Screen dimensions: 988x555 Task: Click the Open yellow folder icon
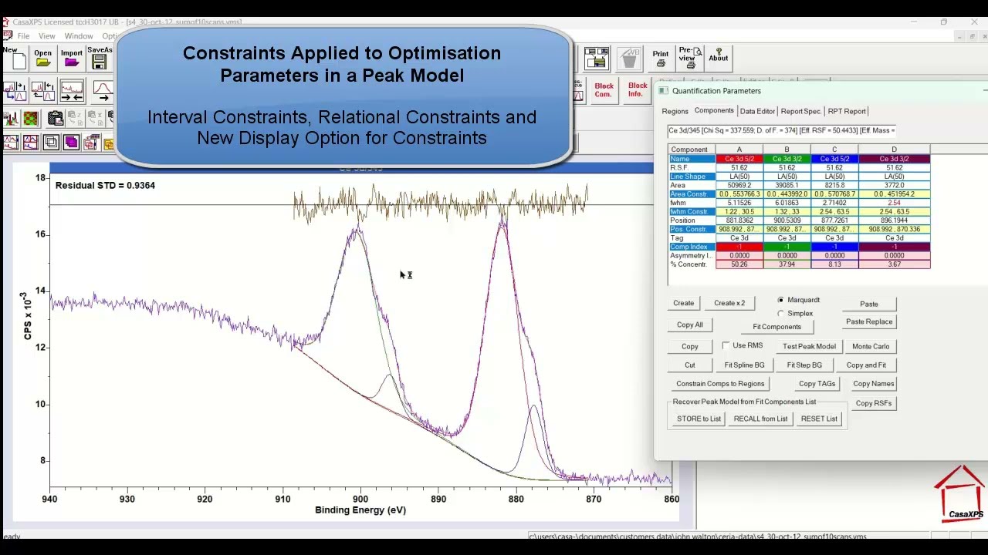point(42,59)
